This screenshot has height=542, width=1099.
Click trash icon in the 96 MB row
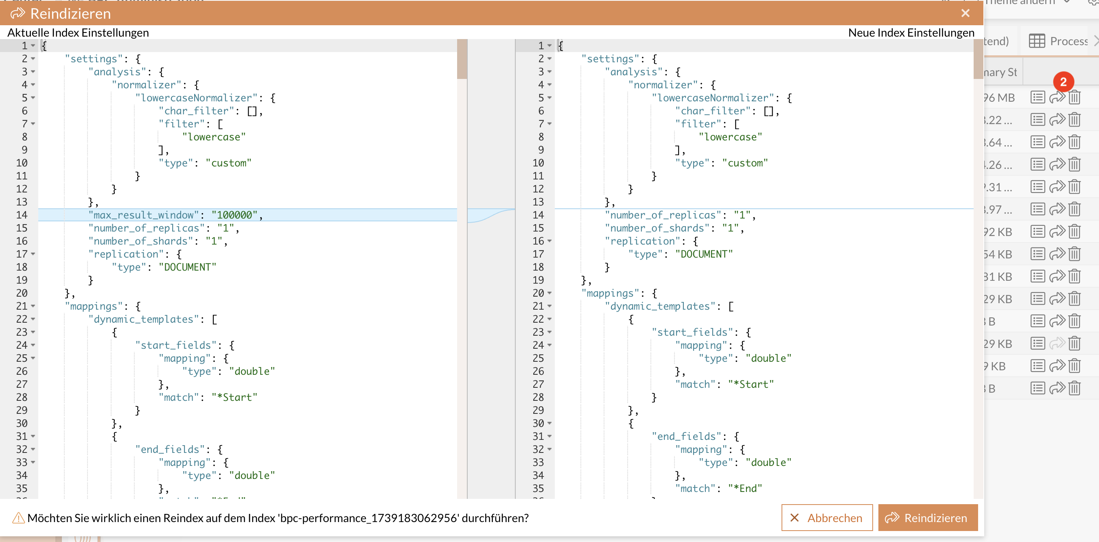[x=1074, y=98]
